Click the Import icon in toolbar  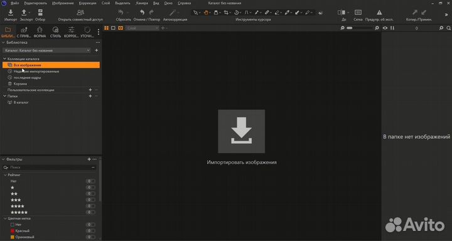click(11, 13)
